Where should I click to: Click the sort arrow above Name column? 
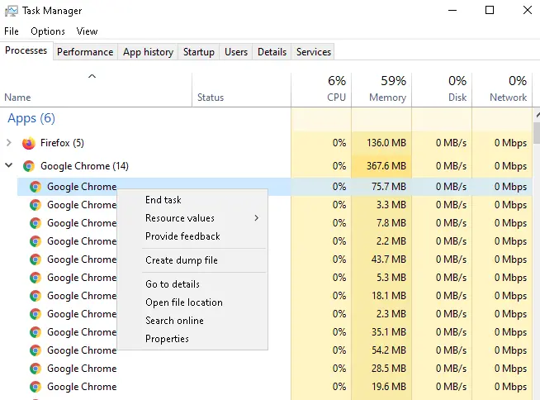pyautogui.click(x=92, y=76)
